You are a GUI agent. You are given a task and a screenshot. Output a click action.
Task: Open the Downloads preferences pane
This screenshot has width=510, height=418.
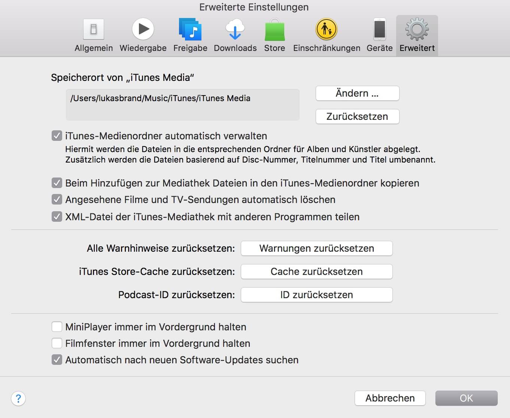coord(235,36)
